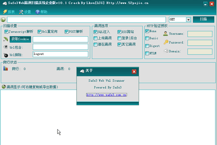Viewport: 217px width, 145px height.
Task: Close the 关于 about dialog
Action: (134, 72)
